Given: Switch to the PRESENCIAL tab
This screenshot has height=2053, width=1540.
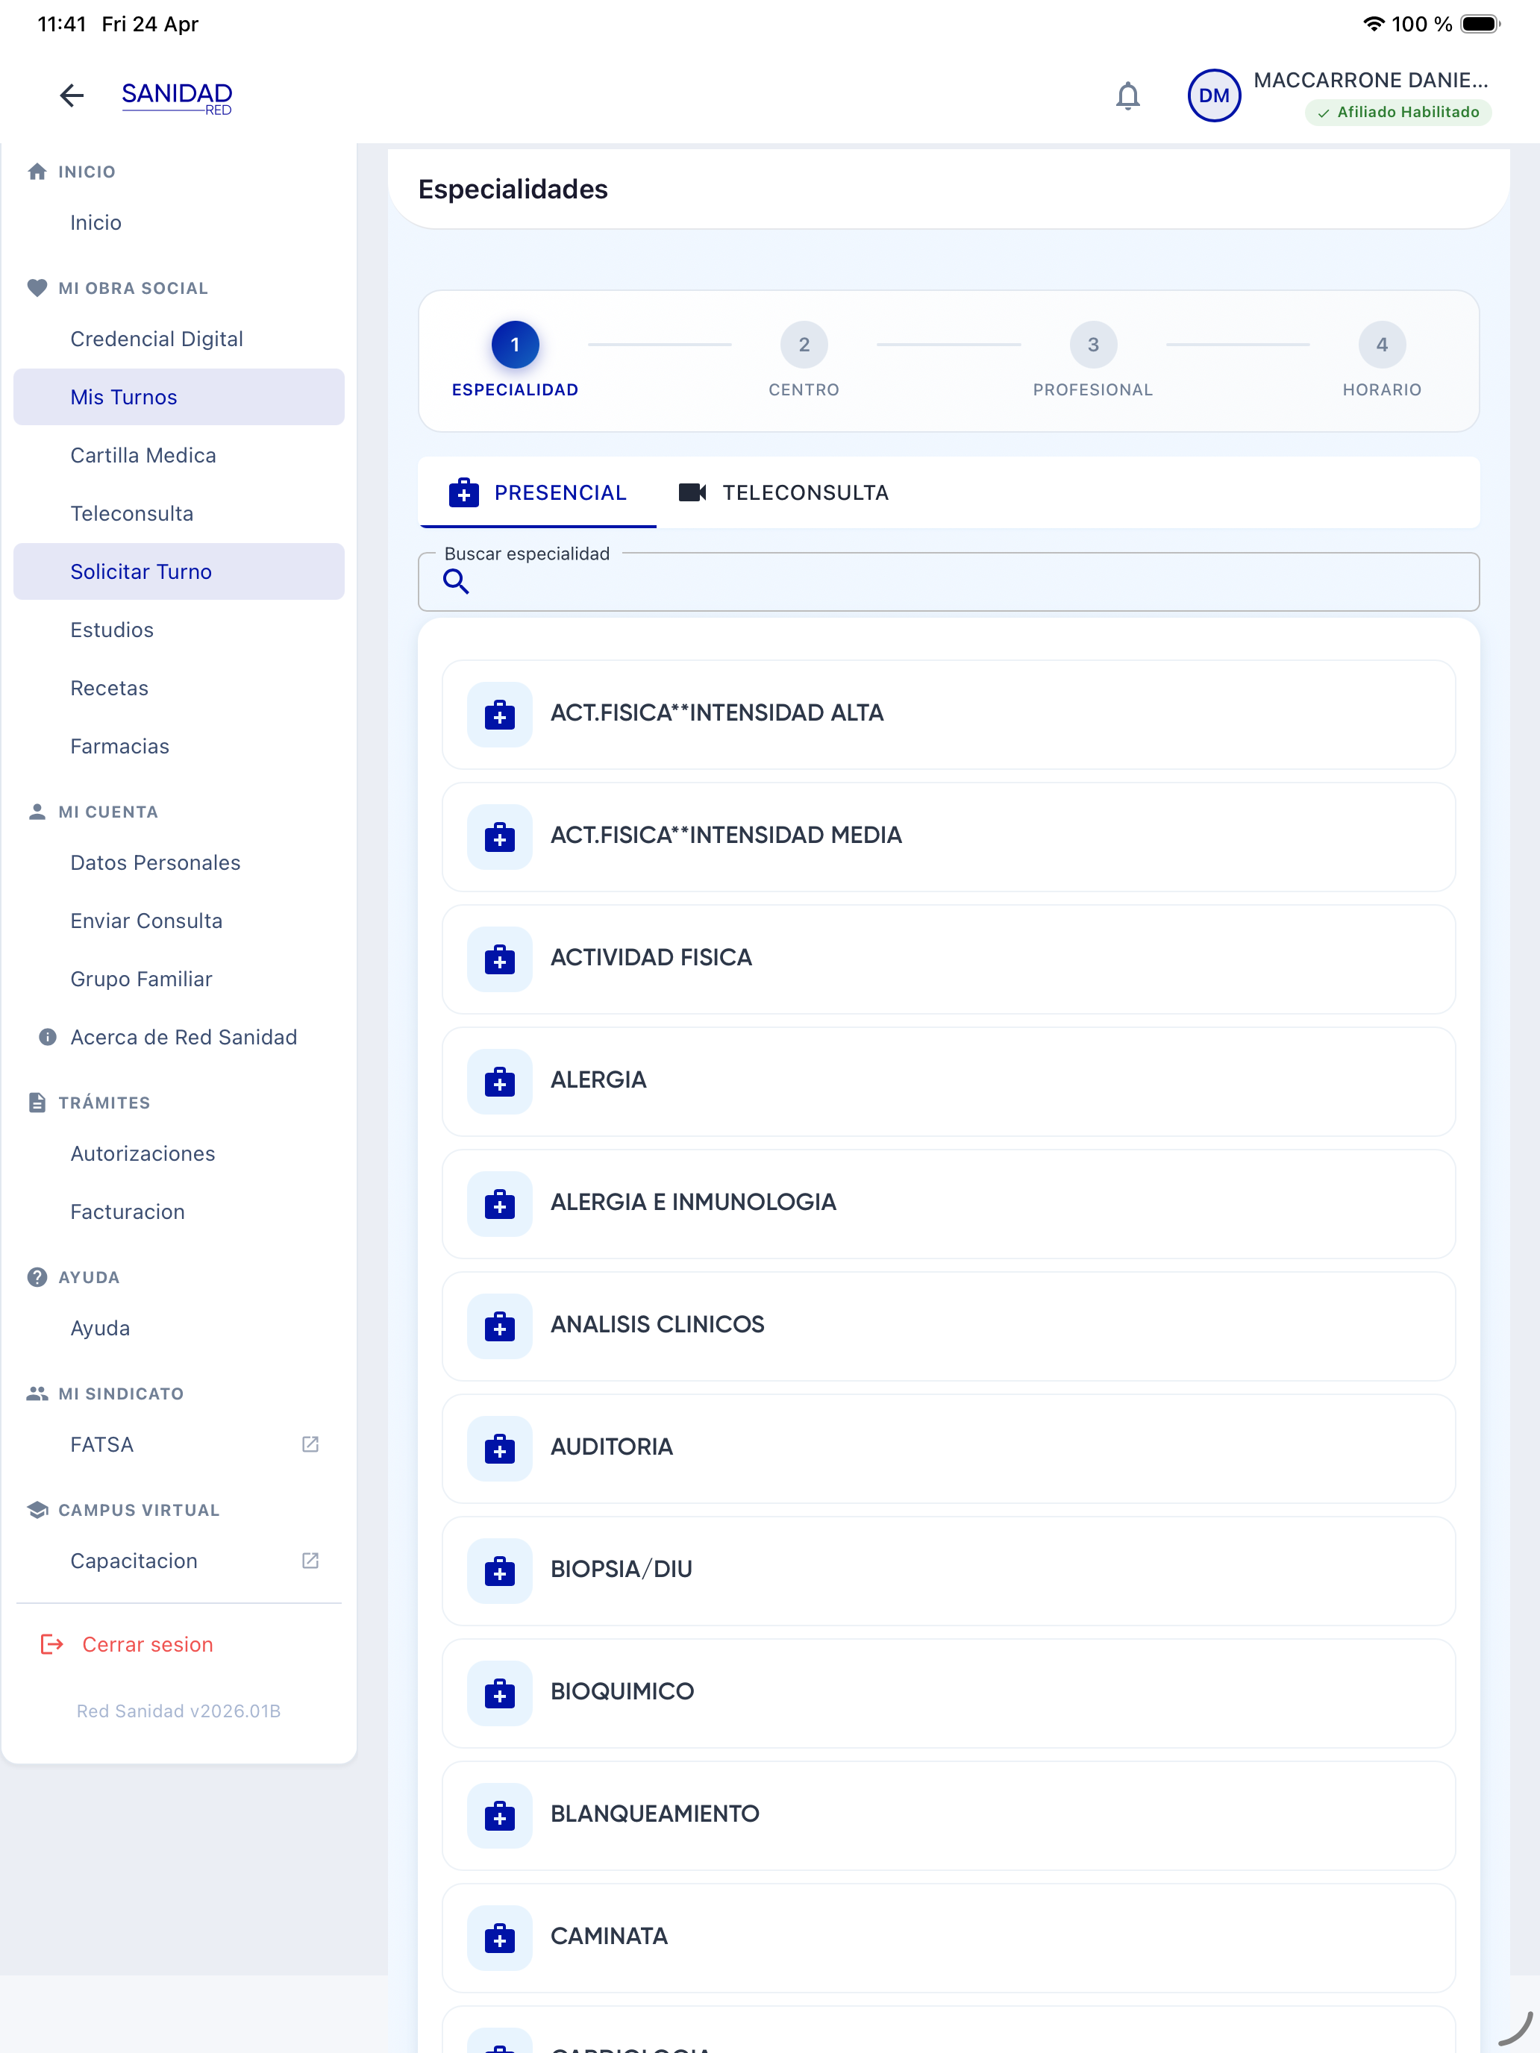Looking at the screenshot, I should [539, 493].
